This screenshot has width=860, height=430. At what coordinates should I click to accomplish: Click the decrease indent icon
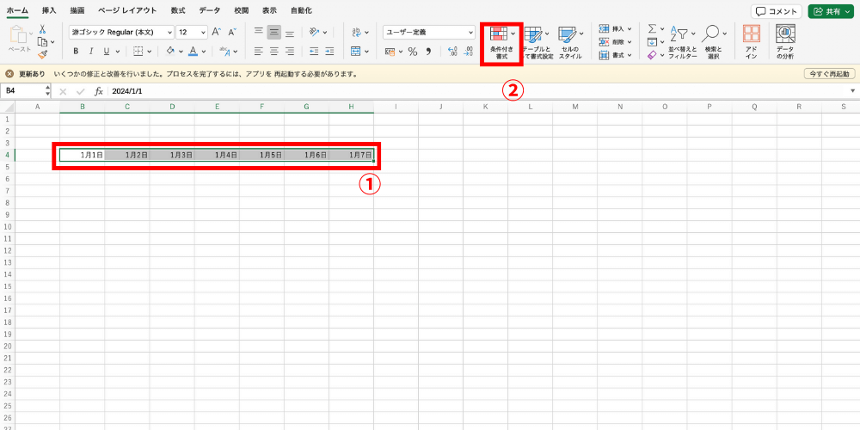(x=314, y=52)
